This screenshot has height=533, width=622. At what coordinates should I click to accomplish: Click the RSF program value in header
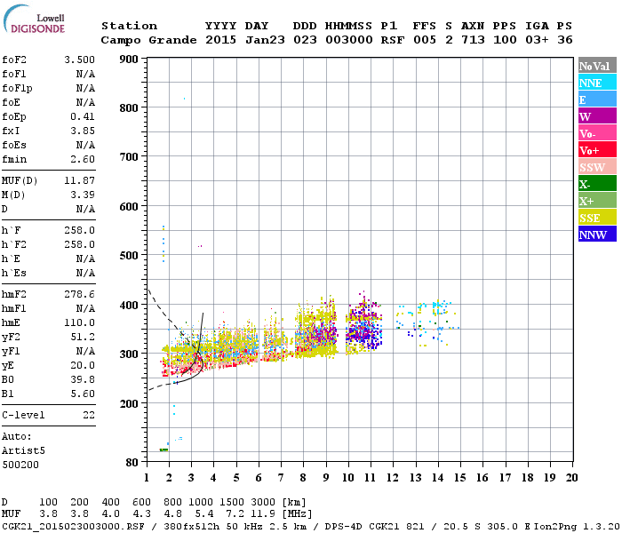coord(393,40)
